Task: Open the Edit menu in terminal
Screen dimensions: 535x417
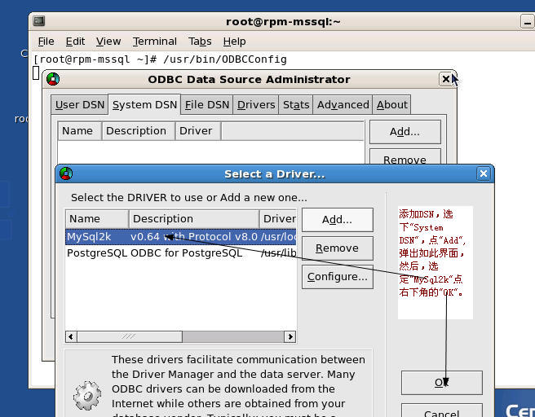Action: 75,42
